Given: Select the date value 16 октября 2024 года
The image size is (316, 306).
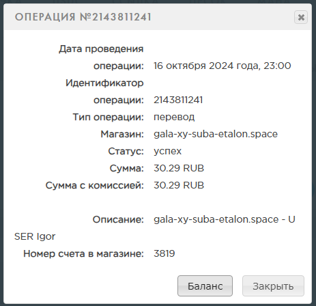Looking at the screenshot, I should [206, 66].
